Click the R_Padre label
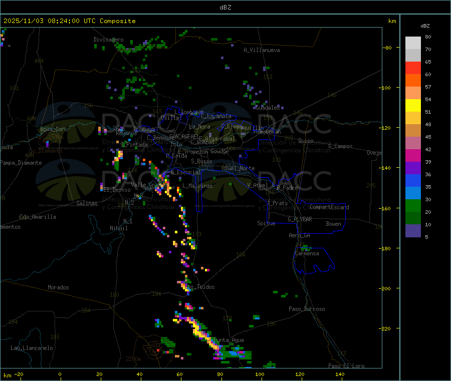Viewport: 451px width, 381px height. (287, 188)
